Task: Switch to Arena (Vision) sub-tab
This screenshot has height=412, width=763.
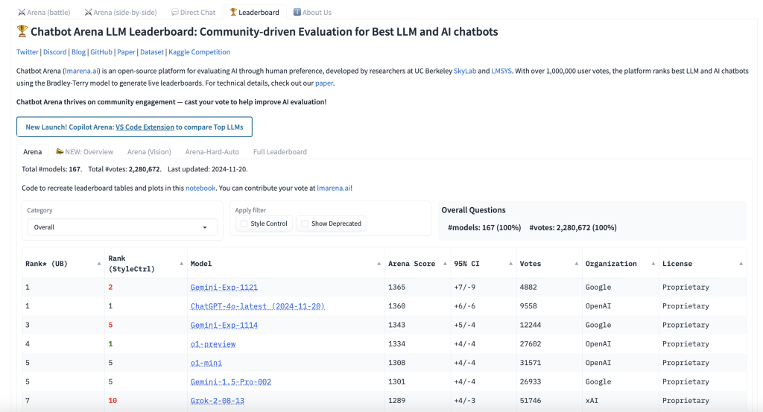Action: (x=149, y=152)
